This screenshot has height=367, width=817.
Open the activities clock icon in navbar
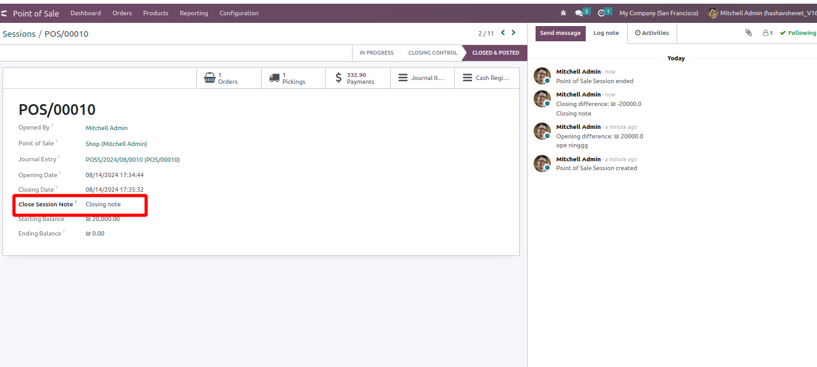tap(601, 13)
